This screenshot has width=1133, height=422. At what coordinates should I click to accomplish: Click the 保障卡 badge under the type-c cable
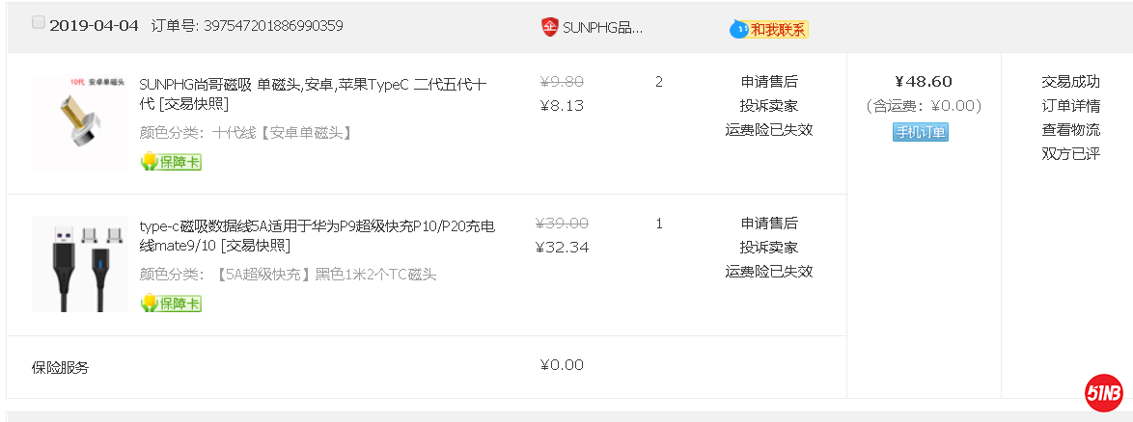[171, 303]
